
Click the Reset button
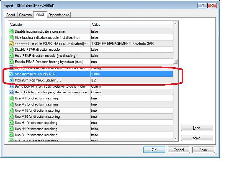coord(203,150)
